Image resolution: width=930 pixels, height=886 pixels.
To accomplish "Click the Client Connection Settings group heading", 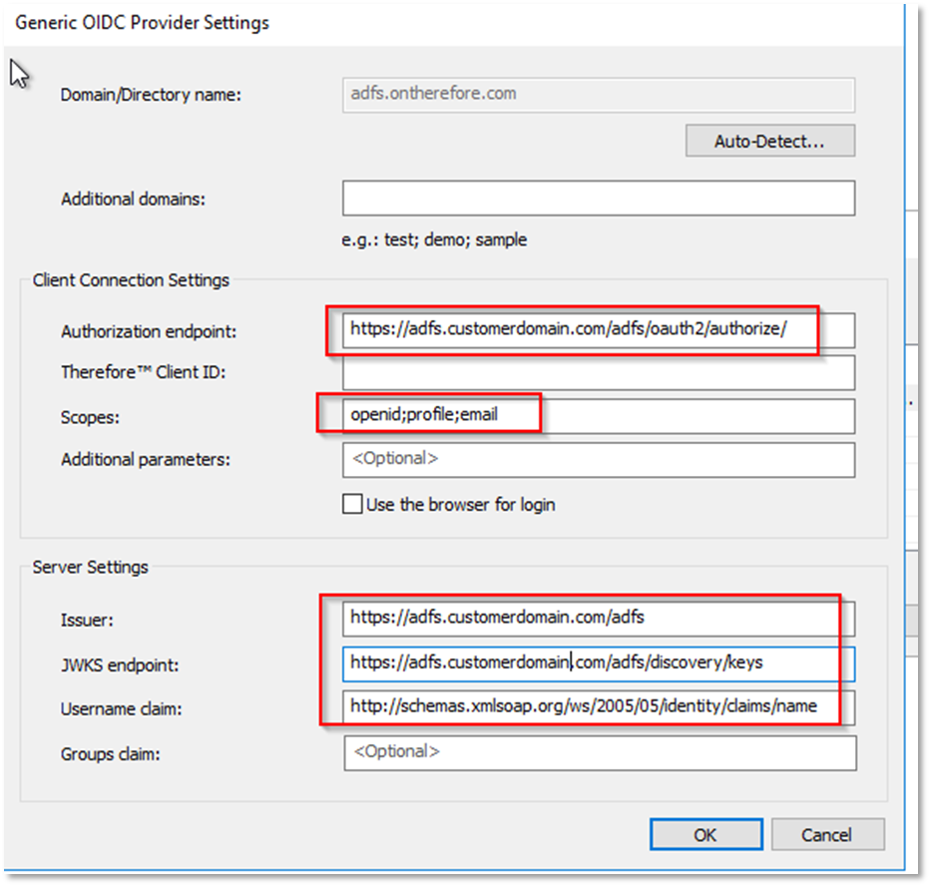I will [131, 280].
